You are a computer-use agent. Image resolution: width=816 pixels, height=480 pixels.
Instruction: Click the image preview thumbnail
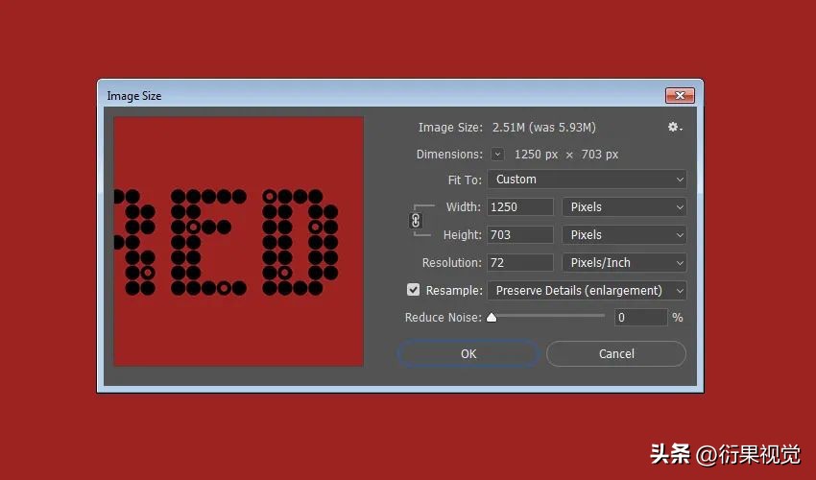[238, 241]
